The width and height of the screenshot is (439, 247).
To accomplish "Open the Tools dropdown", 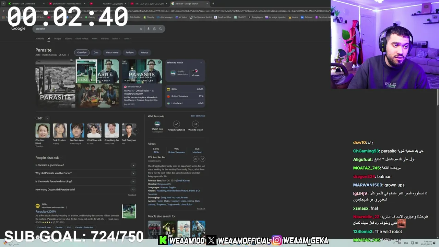I will pyautogui.click(x=128, y=38).
